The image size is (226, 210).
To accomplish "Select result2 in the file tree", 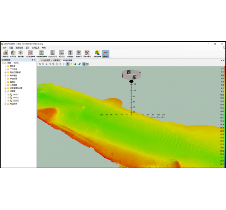I will (15, 98).
